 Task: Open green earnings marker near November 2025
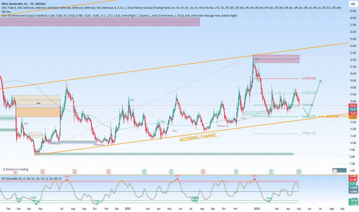coord(236,172)
